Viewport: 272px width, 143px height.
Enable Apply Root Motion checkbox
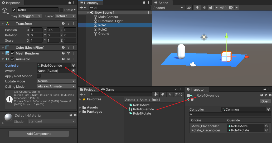[39, 76]
